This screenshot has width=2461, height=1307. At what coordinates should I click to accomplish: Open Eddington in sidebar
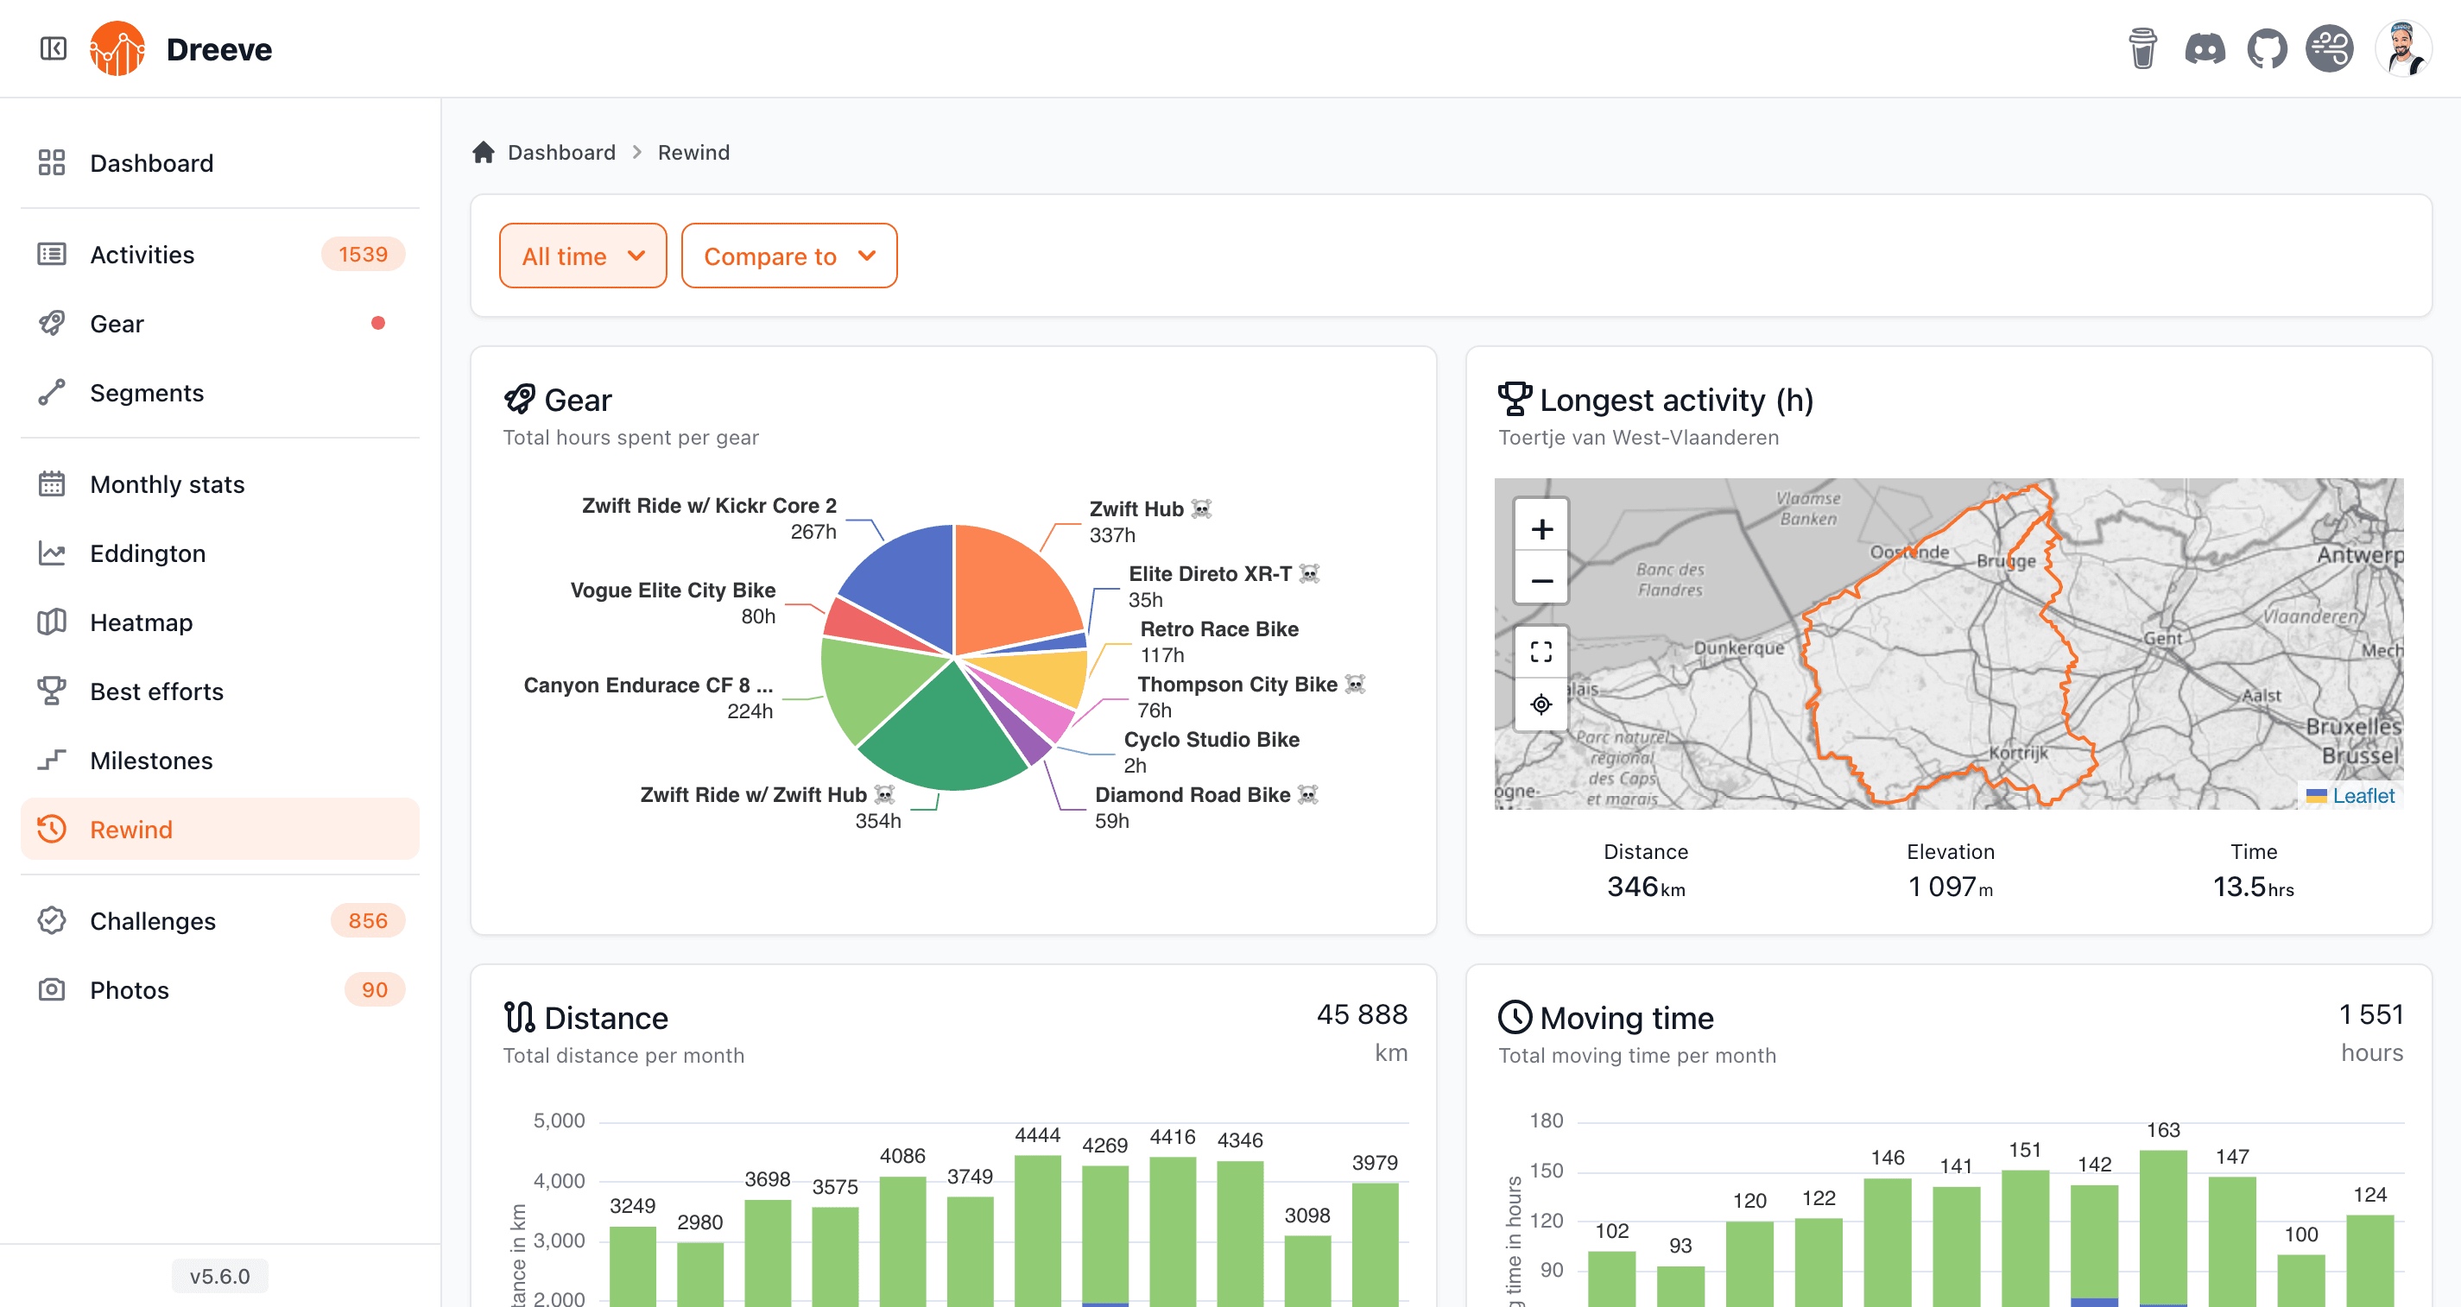tap(219, 553)
